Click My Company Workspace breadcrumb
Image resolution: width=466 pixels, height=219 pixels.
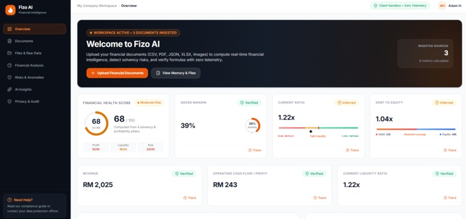pyautogui.click(x=97, y=6)
